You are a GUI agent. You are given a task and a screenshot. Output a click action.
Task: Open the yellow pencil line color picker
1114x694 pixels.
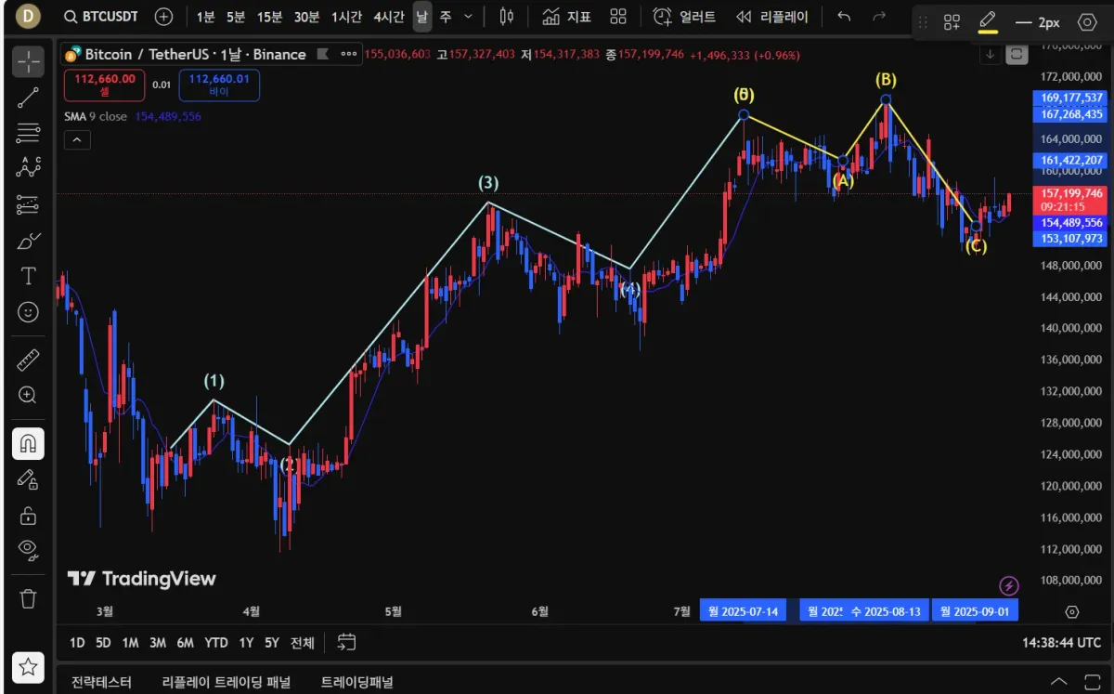(988, 22)
